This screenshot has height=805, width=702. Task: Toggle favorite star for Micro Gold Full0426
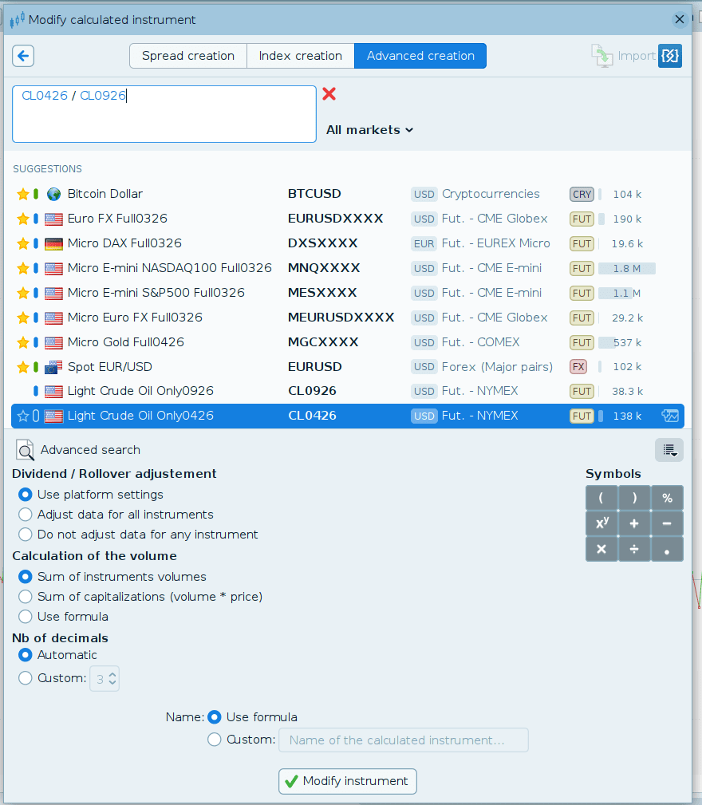coord(22,342)
